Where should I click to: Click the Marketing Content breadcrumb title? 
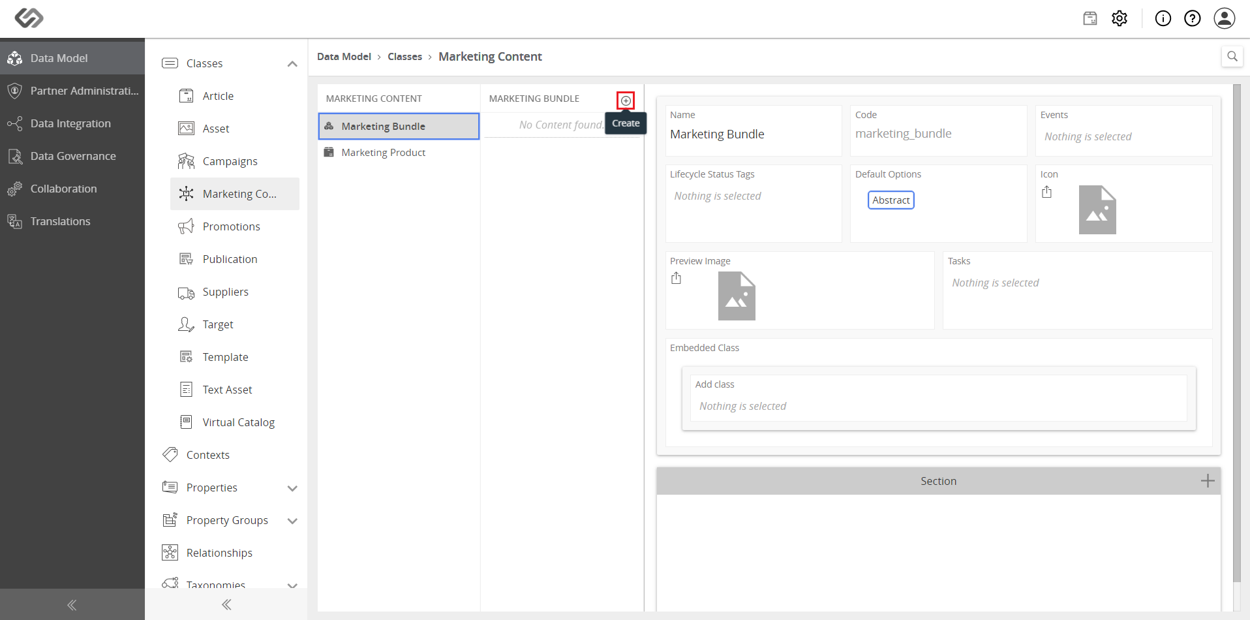490,57
